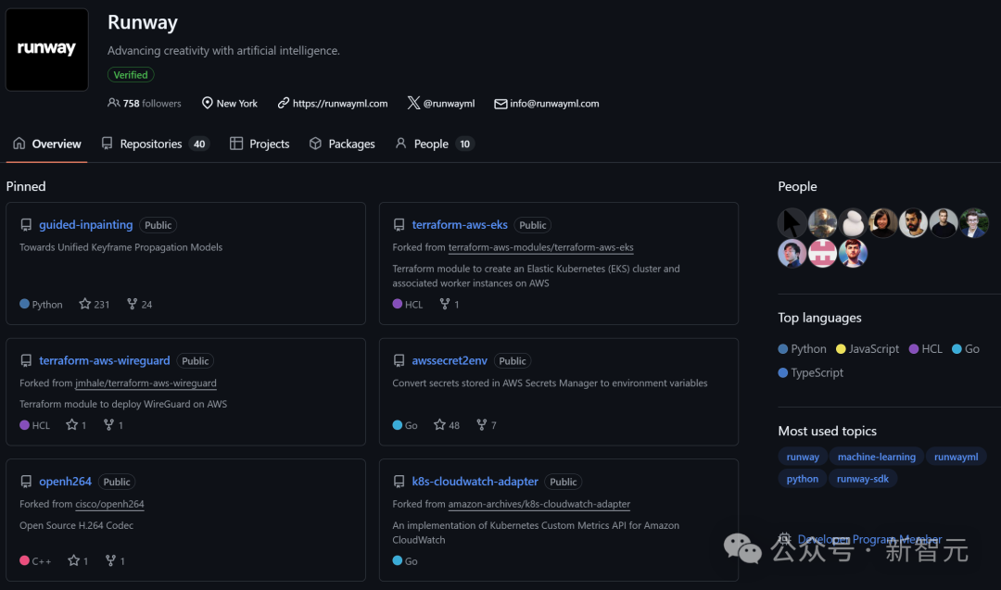Click the repo icon beside guided-inpainting

26,224
